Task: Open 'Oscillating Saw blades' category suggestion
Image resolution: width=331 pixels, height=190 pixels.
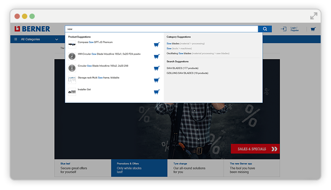Action: pos(198,54)
